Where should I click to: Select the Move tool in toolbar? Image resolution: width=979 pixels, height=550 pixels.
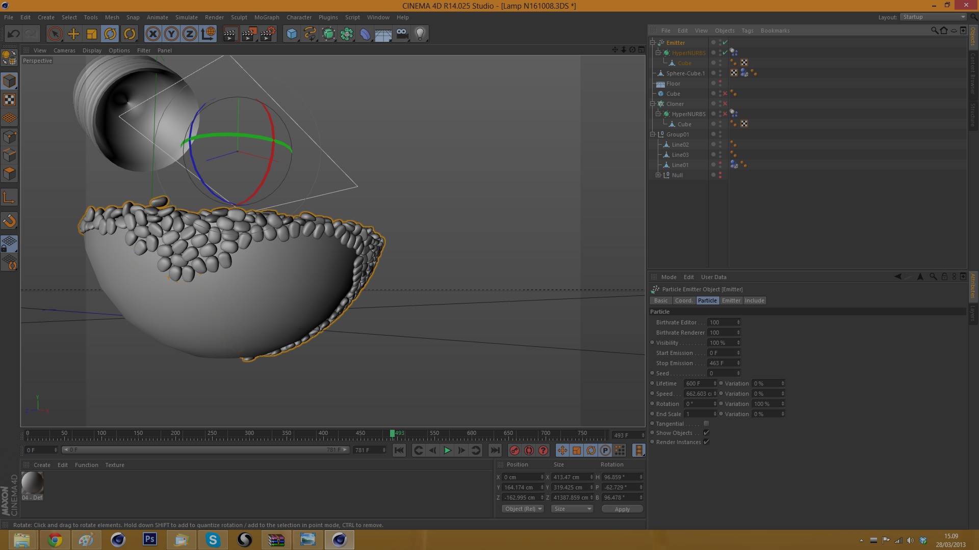[73, 34]
